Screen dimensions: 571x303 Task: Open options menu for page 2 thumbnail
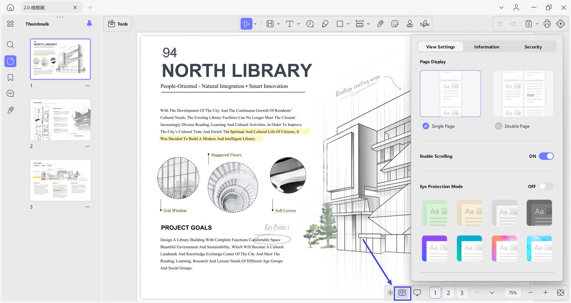pyautogui.click(x=87, y=146)
